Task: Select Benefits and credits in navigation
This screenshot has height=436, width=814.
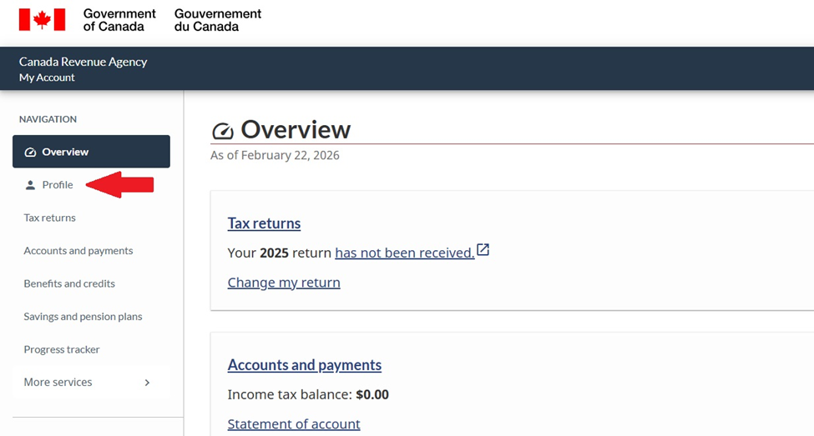Action: click(x=69, y=283)
